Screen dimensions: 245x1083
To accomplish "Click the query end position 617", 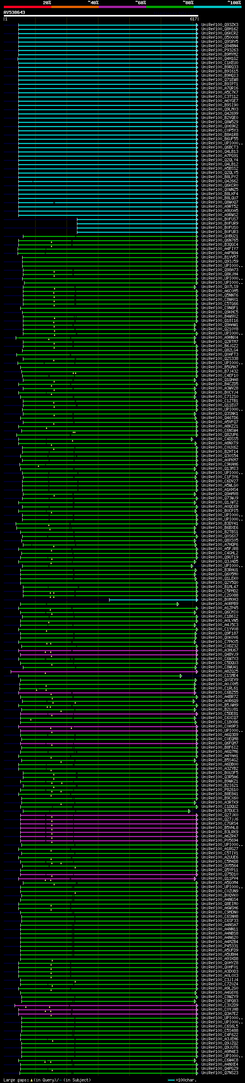I will coord(193,19).
